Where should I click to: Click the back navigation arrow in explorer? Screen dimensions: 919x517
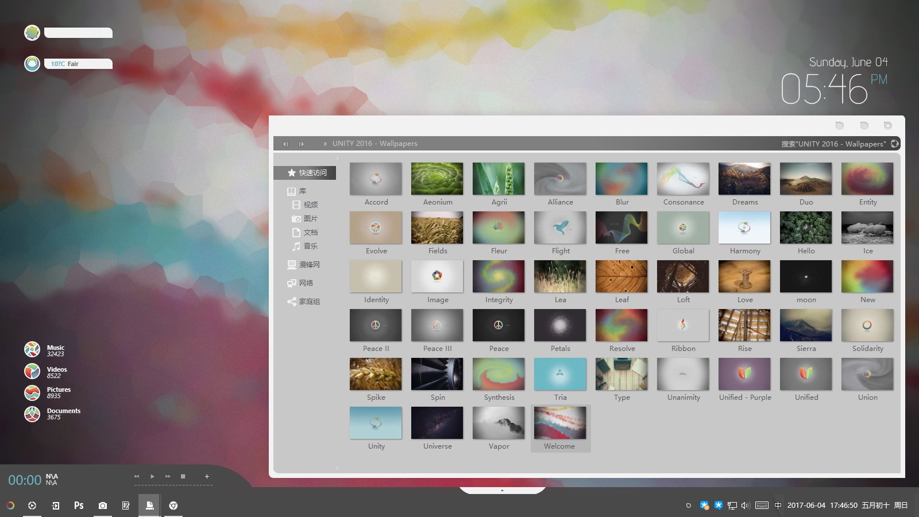coord(285,144)
